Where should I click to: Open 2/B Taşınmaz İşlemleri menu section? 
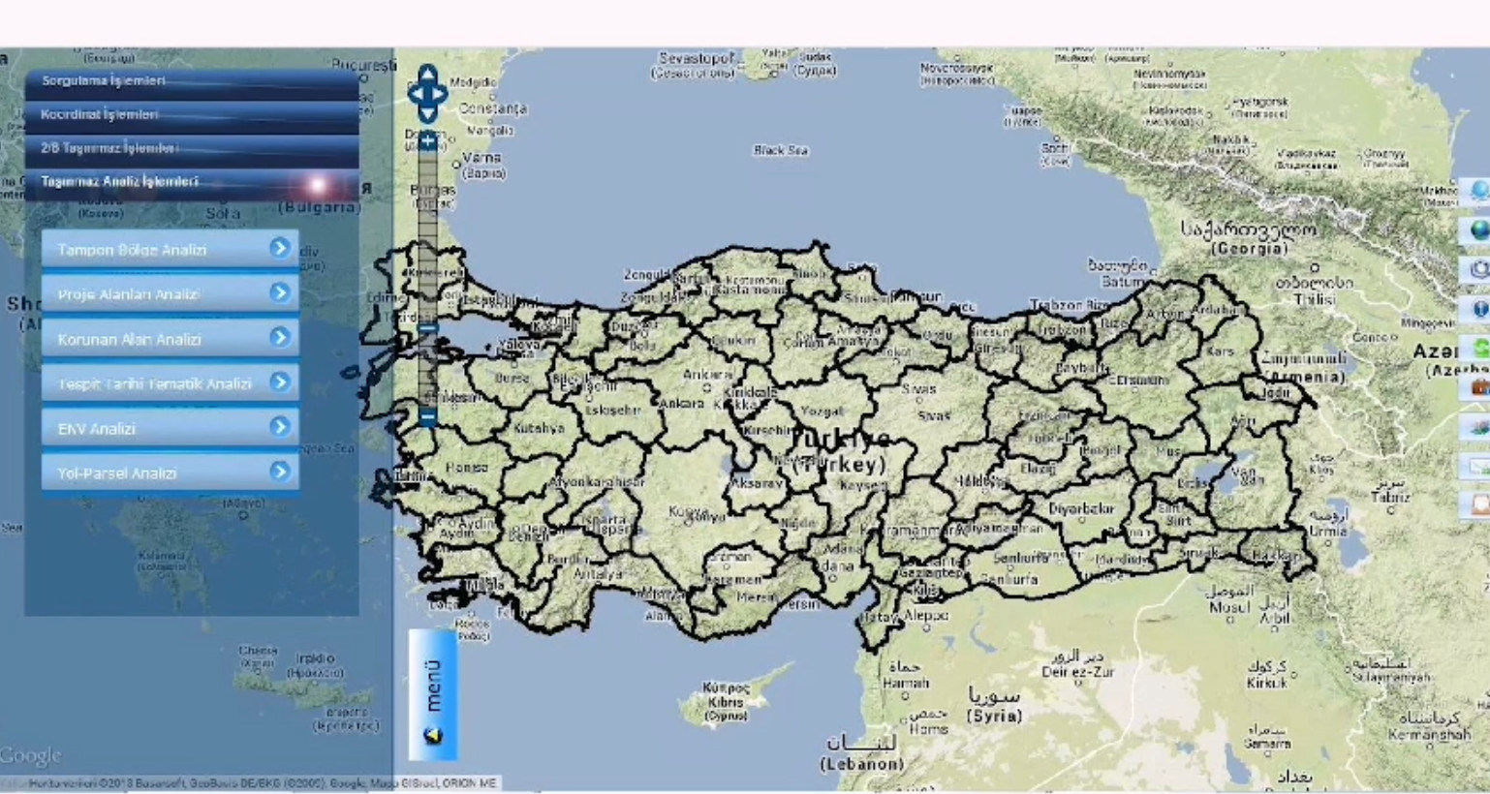(192, 149)
